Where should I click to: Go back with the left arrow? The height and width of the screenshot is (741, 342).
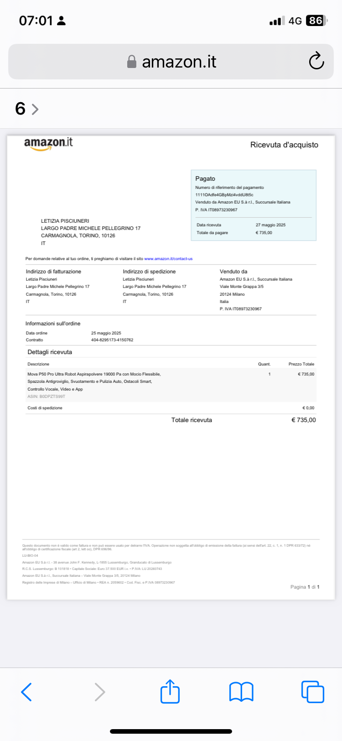[x=26, y=692]
